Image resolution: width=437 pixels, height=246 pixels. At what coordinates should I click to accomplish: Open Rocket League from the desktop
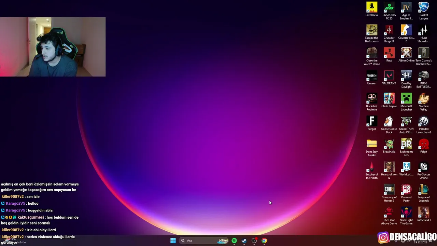tap(424, 11)
